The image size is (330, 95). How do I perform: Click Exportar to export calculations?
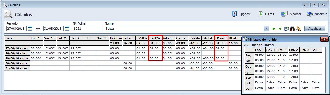pyautogui.click(x=291, y=14)
